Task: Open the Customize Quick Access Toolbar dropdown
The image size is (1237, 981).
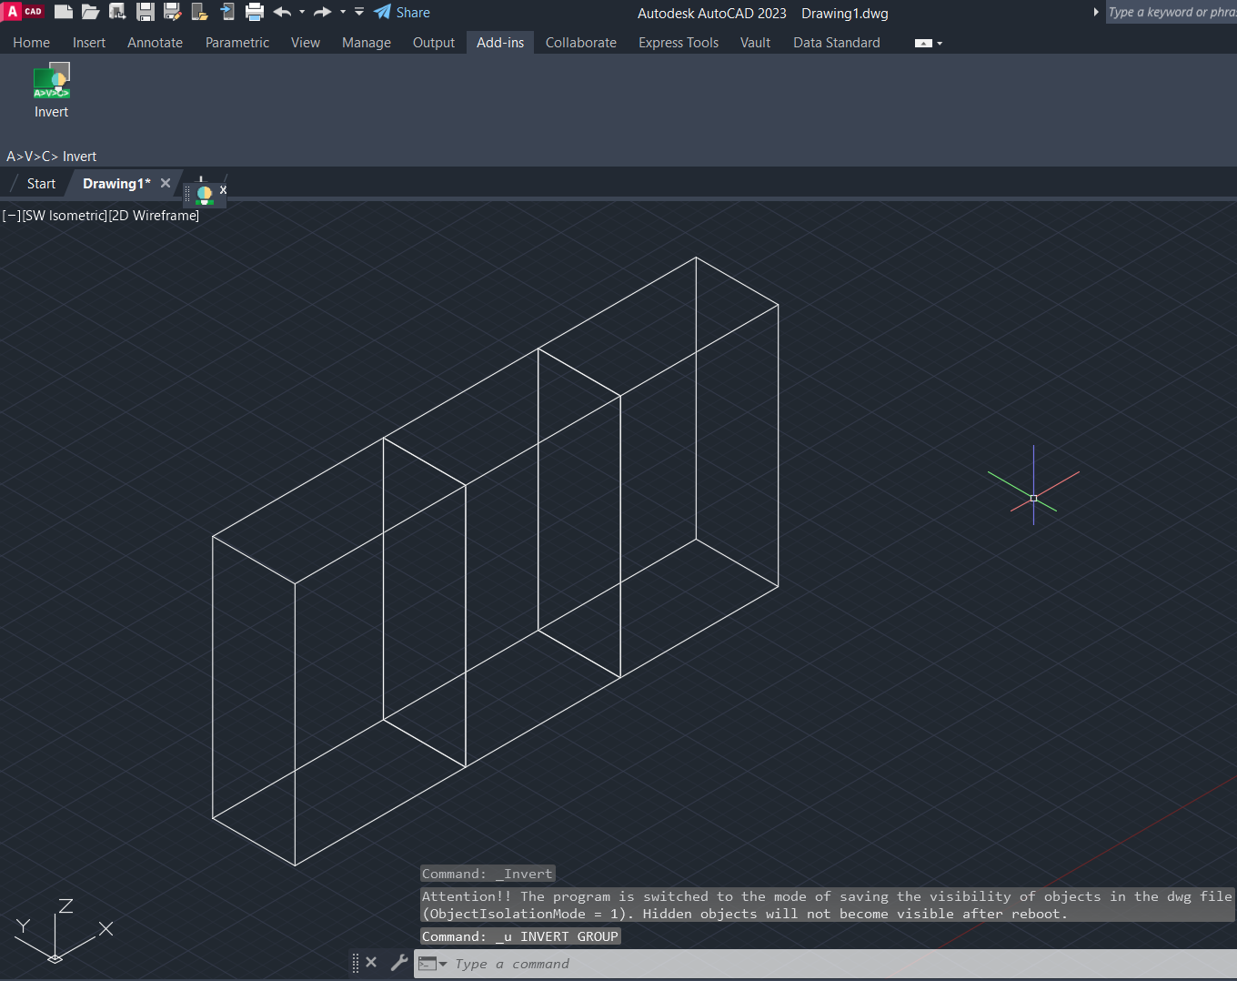Action: (359, 12)
